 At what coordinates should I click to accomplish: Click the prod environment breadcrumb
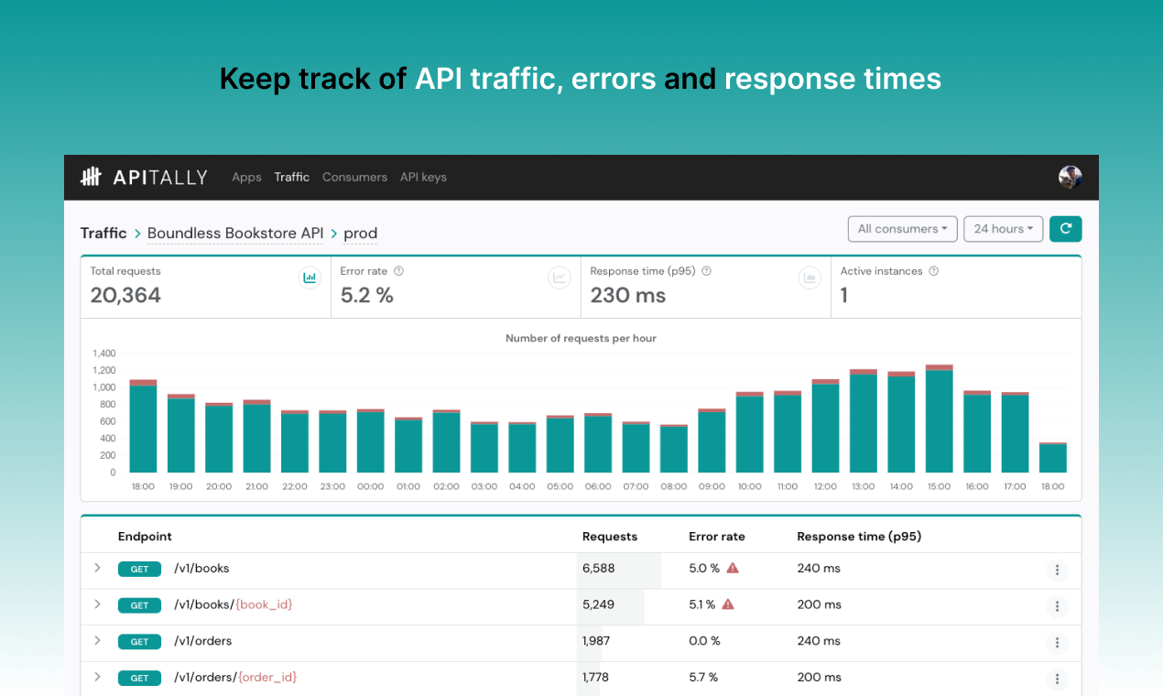(361, 234)
